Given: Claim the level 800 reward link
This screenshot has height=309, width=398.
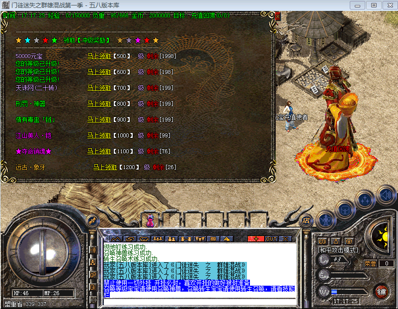Looking at the screenshot, I should [x=99, y=104].
